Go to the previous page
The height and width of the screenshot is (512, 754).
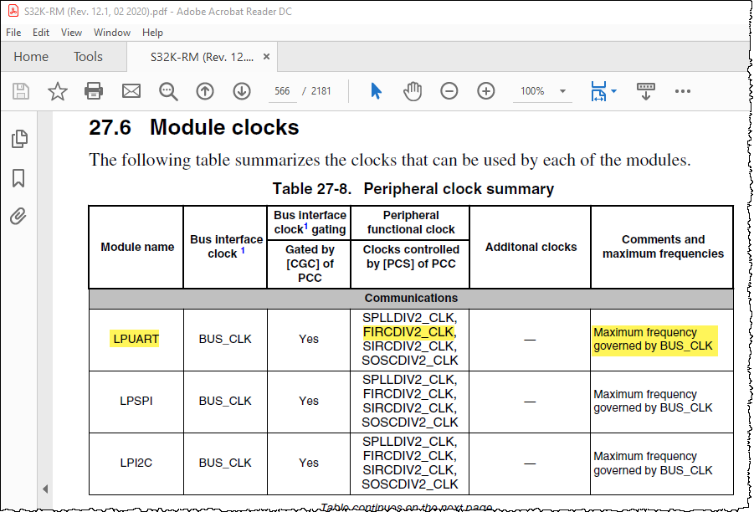click(x=205, y=91)
